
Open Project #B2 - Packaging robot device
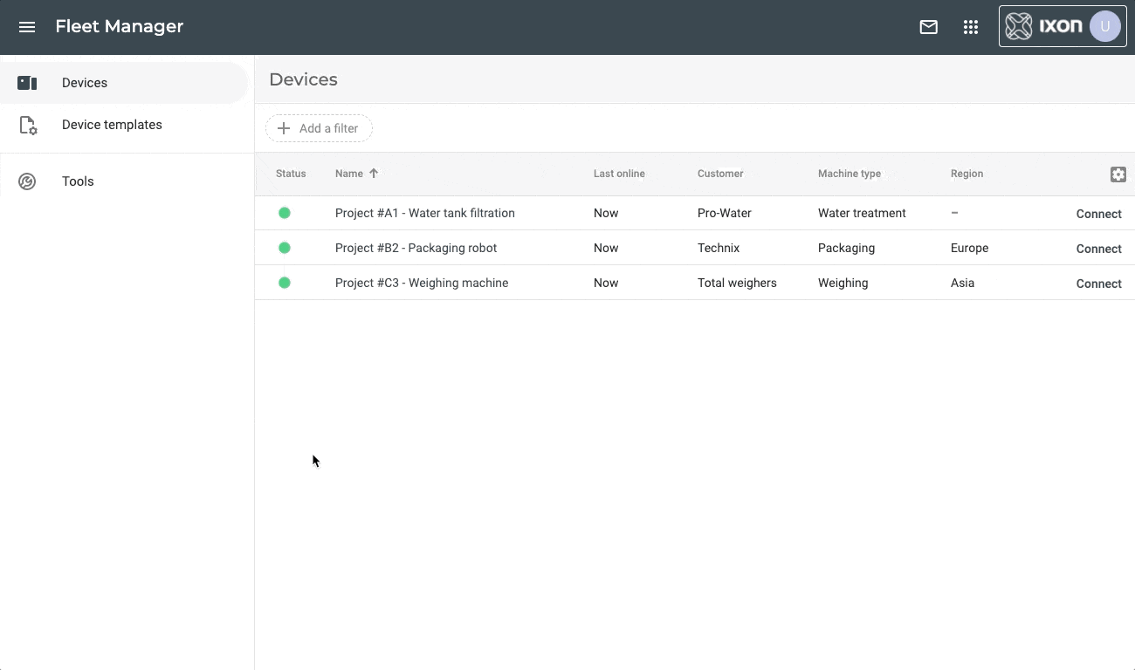pos(416,248)
